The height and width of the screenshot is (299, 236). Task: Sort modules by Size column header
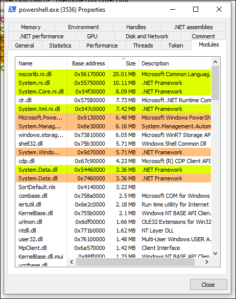tap(123, 63)
